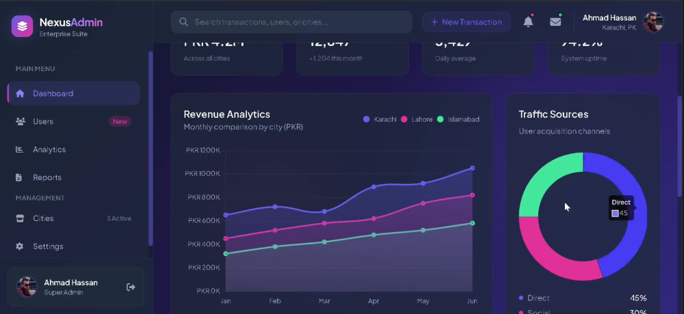
Task: Click the Settings gear icon
Action: click(x=20, y=246)
